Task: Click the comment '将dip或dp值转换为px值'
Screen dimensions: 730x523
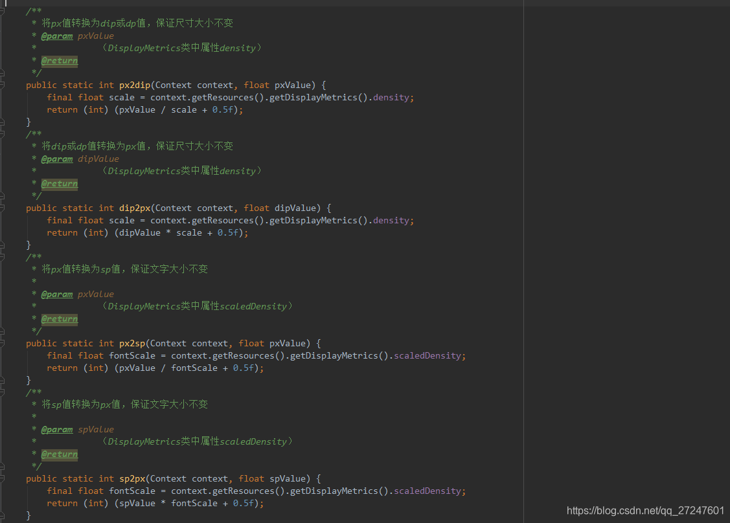Action: (x=93, y=146)
